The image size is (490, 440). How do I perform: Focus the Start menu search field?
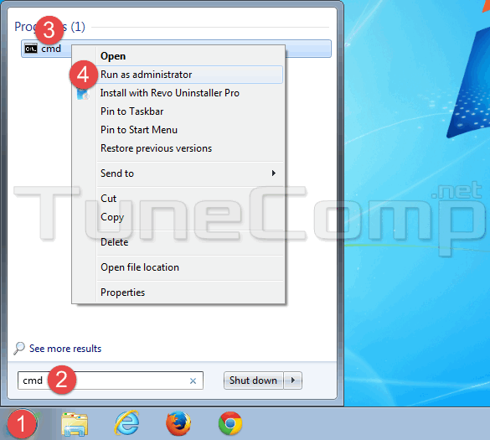(x=111, y=380)
